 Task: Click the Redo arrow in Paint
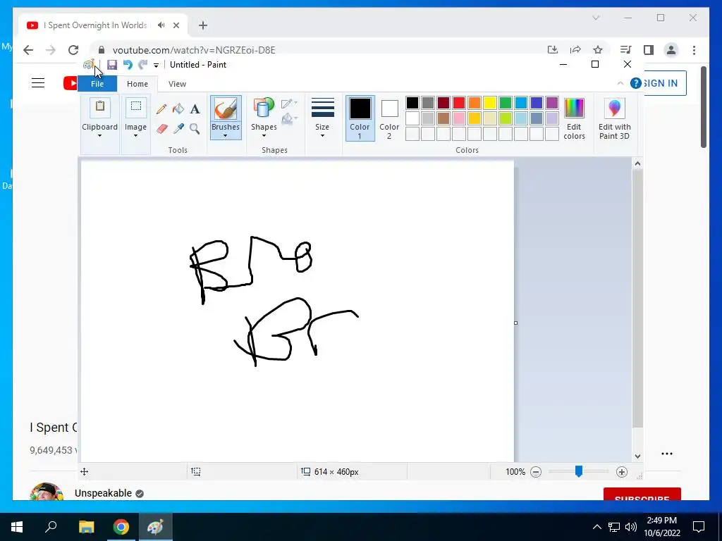[142, 65]
